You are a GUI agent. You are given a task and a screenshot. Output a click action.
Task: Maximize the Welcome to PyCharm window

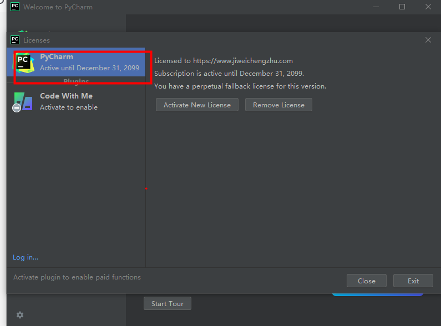(x=402, y=7)
